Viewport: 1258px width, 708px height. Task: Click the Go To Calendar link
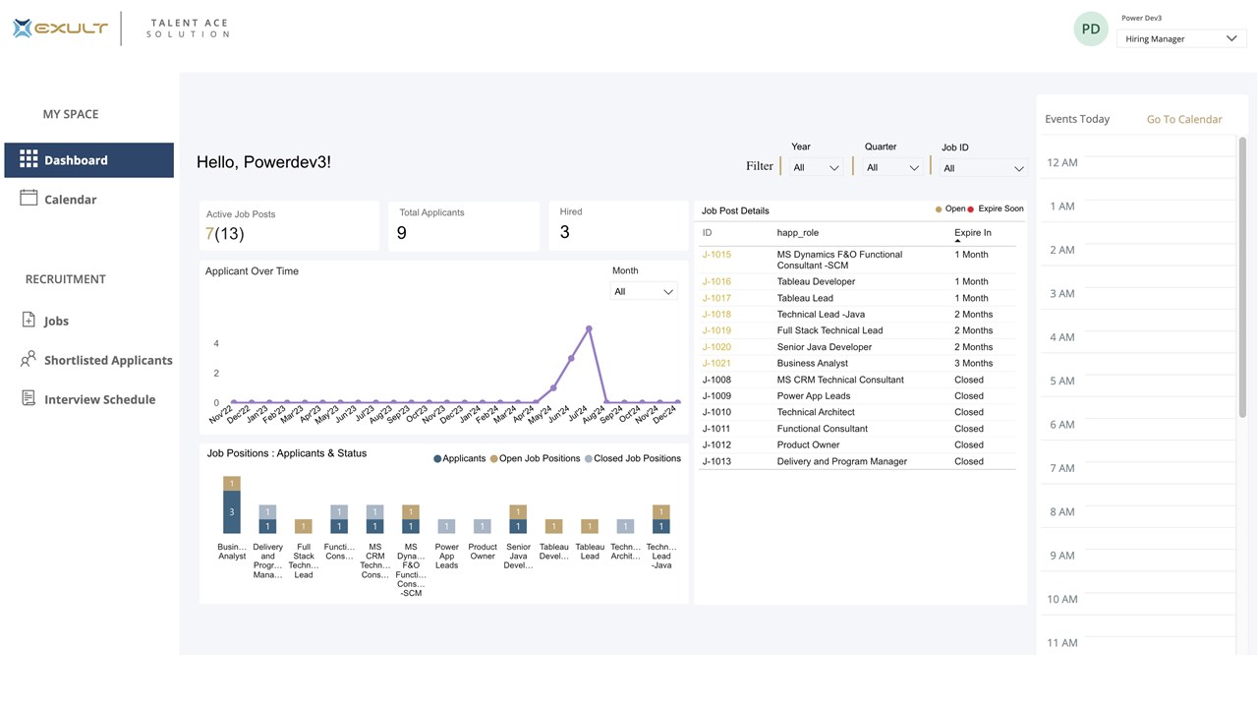(x=1184, y=119)
